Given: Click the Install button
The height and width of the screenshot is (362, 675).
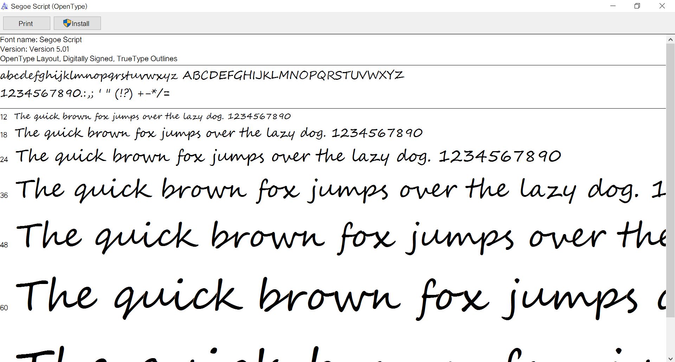Looking at the screenshot, I should tap(77, 24).
